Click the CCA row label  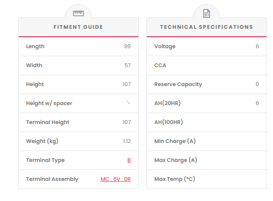tap(160, 65)
